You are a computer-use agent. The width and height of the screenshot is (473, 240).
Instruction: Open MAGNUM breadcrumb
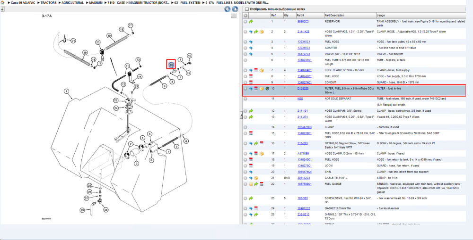point(96,3)
